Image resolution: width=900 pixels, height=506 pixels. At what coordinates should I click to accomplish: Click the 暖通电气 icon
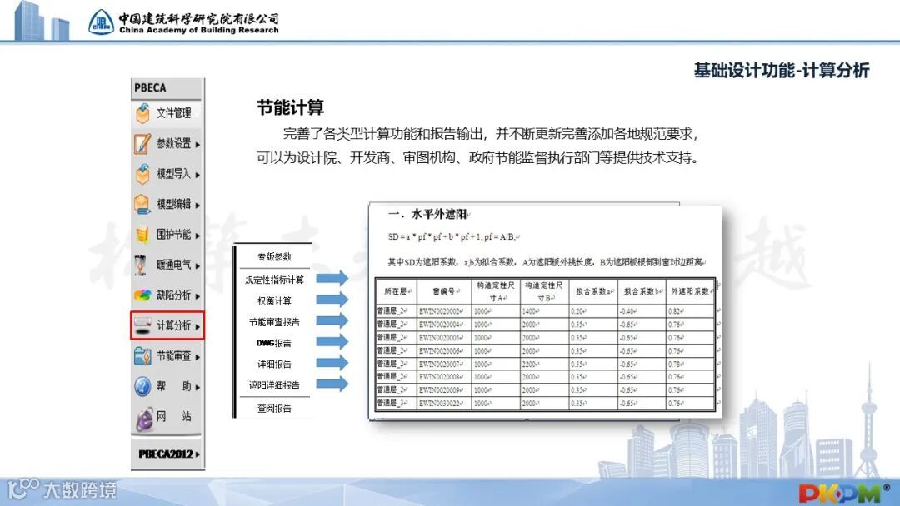141,265
